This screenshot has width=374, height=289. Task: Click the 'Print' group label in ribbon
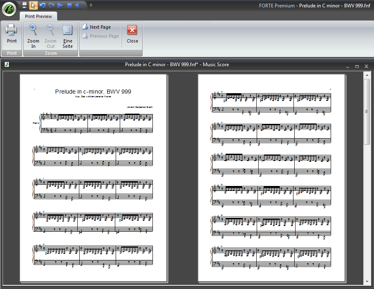[x=12, y=53]
